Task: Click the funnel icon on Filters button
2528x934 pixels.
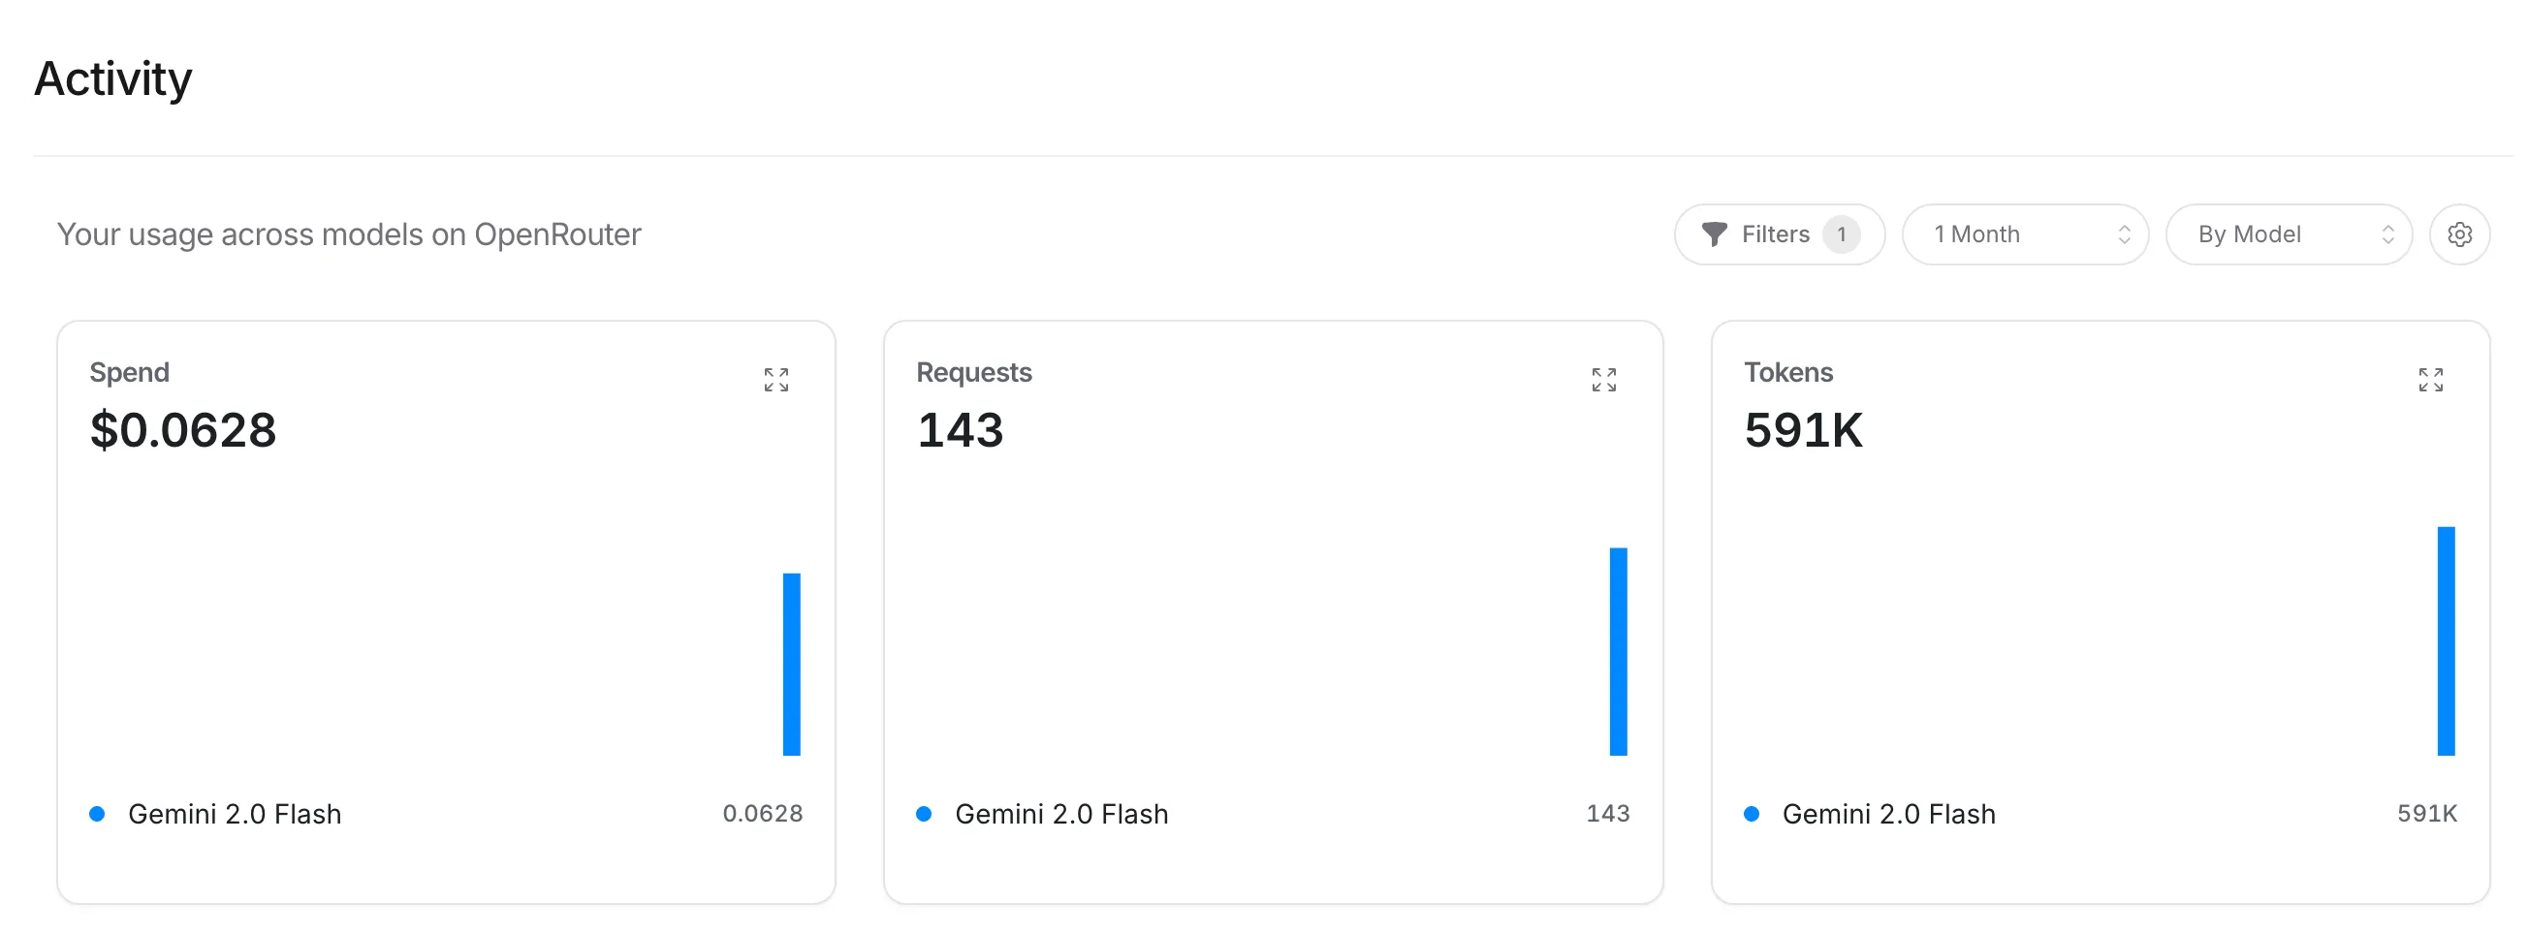Action: click(1715, 233)
